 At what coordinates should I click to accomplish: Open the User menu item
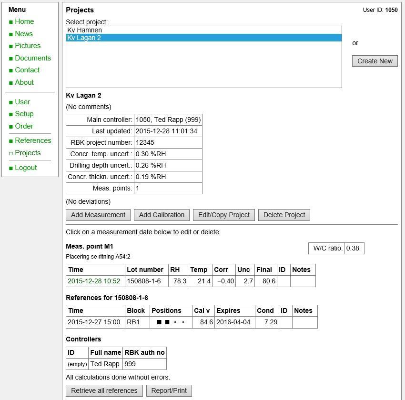pyautogui.click(x=22, y=102)
